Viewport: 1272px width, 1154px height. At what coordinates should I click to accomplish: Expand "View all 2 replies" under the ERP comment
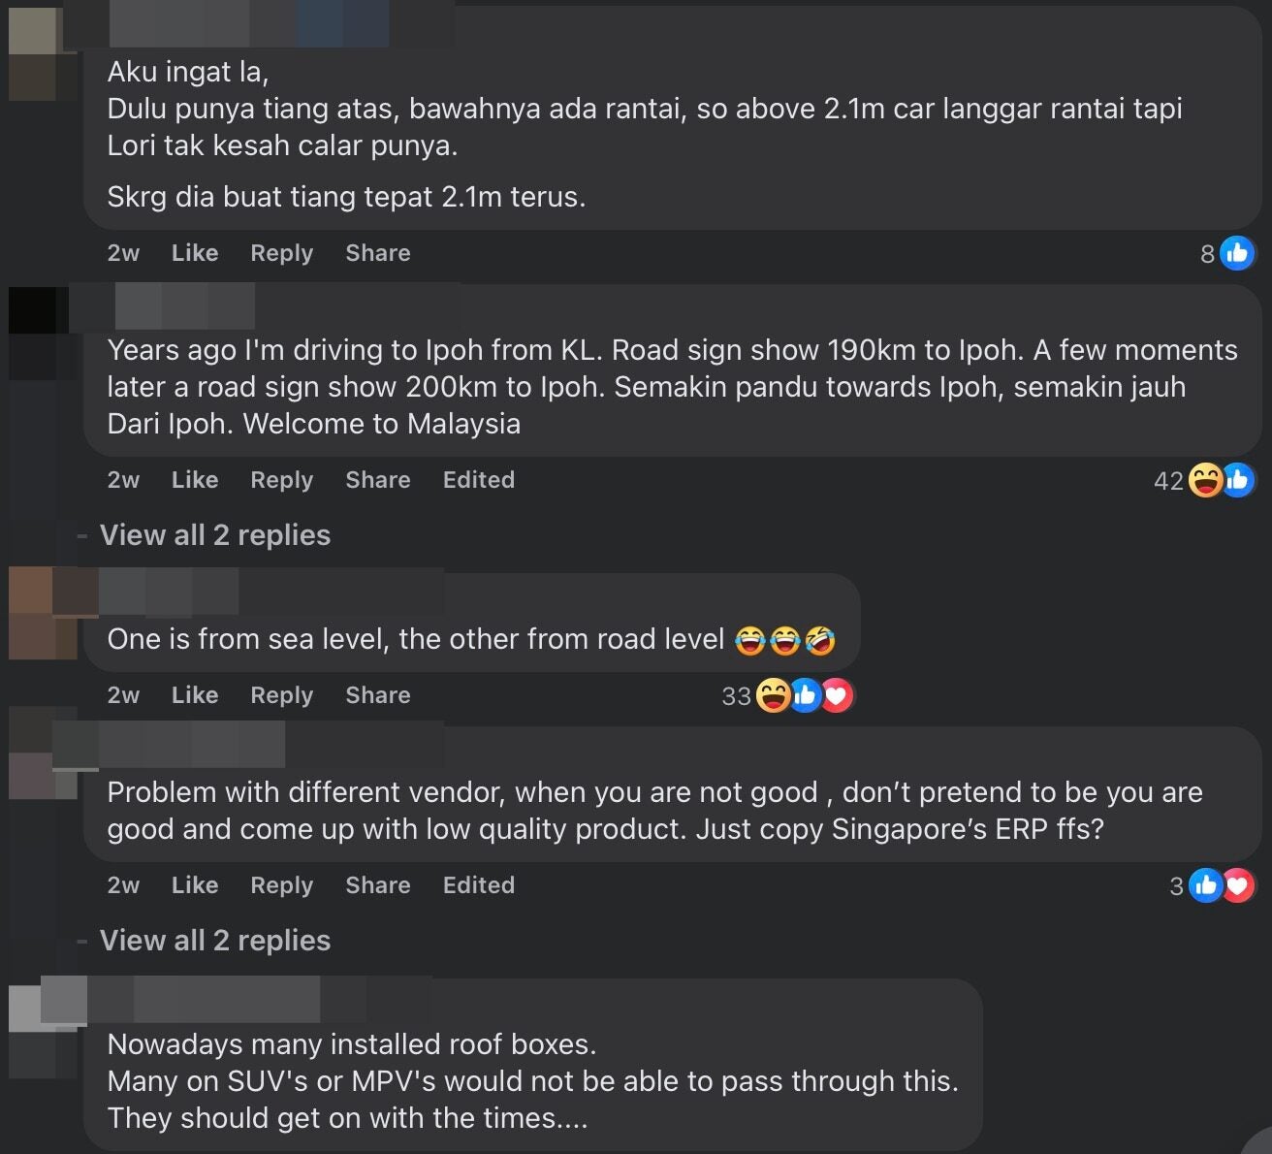coord(215,941)
